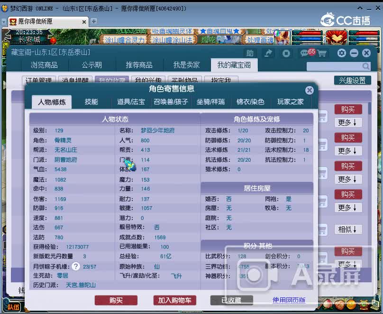
Task: Click the share arrow icon in 藏宝阁 header
Action: pyautogui.click(x=268, y=53)
